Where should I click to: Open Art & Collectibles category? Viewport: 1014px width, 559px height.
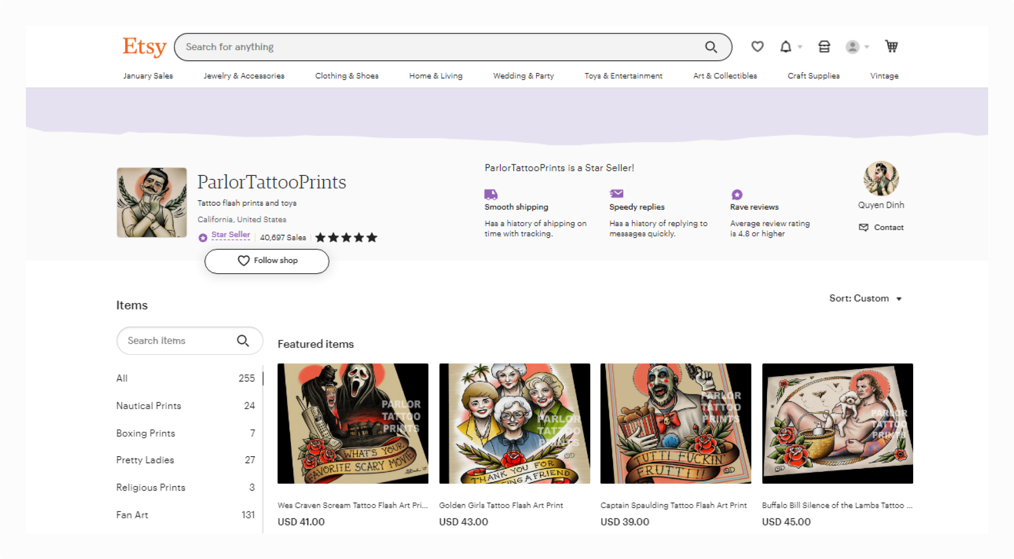click(x=725, y=76)
